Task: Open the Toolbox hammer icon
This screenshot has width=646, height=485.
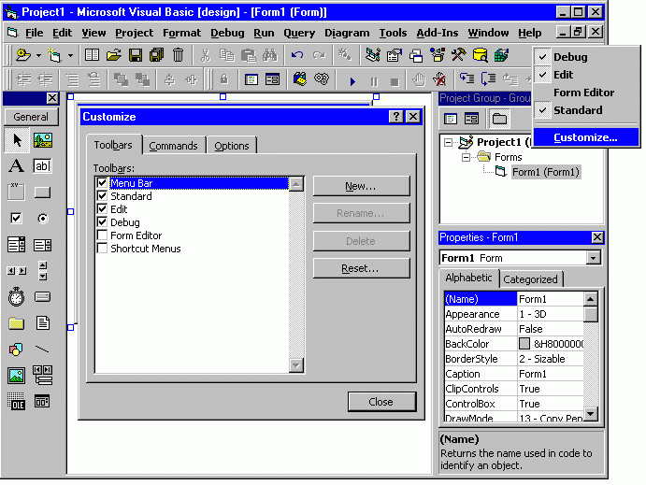Action: click(458, 55)
